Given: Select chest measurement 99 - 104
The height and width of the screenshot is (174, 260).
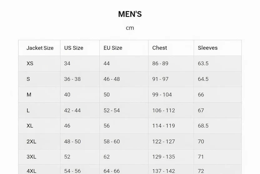Looking at the screenshot, I should pos(162,95).
